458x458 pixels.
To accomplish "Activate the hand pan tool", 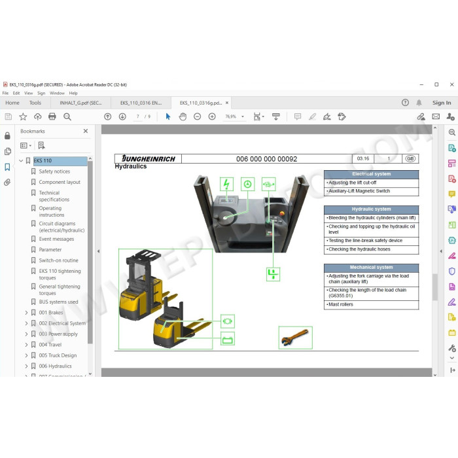I will click(x=183, y=117).
